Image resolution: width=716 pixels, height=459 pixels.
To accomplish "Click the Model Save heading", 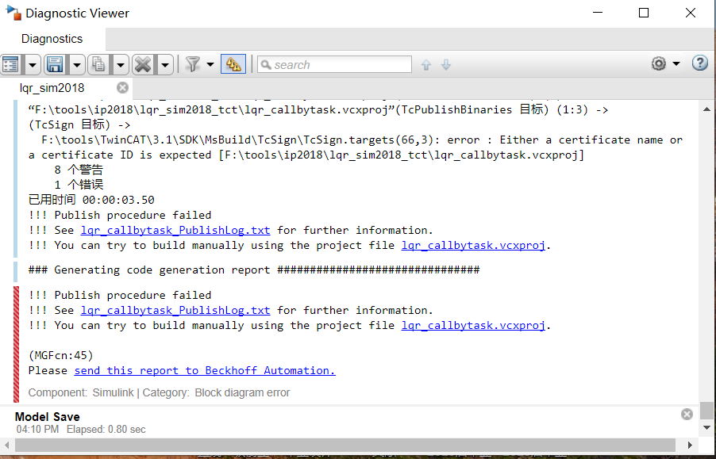I will coord(47,417).
